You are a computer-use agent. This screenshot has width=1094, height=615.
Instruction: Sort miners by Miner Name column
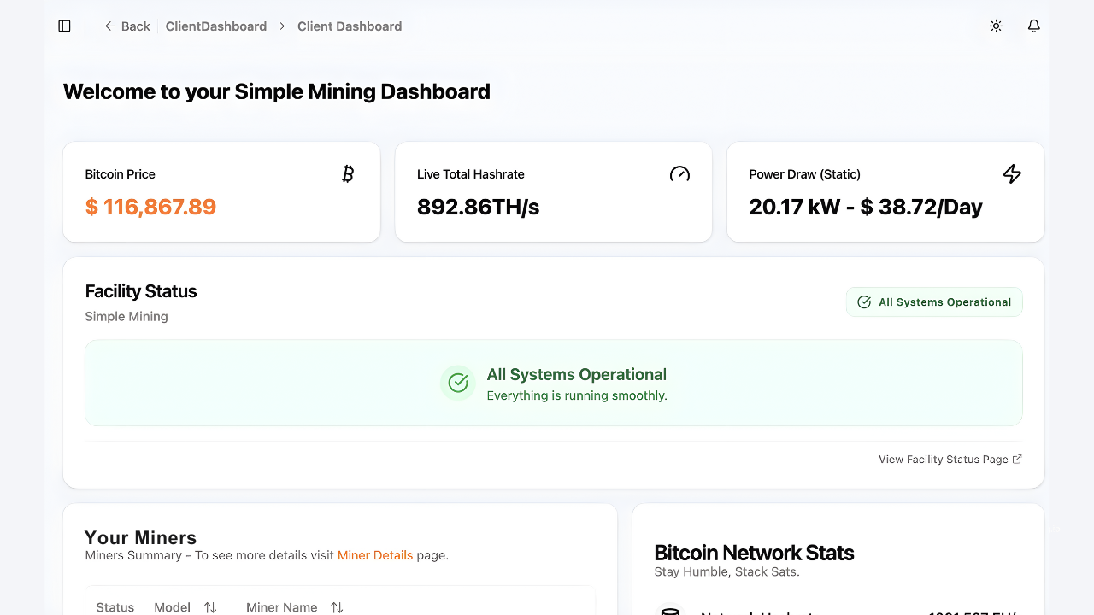336,606
